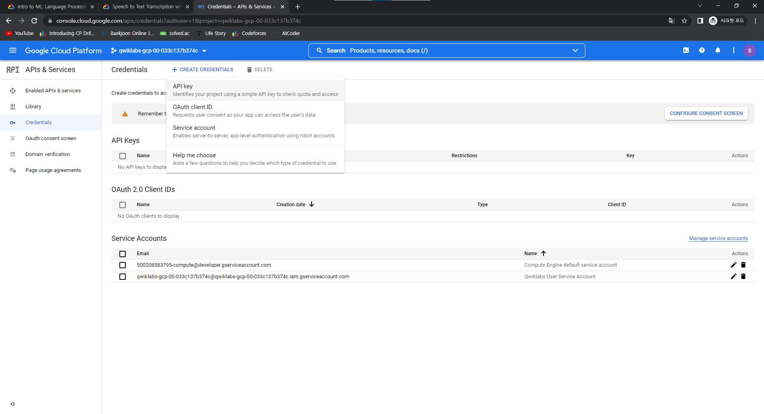Image resolution: width=764 pixels, height=414 pixels.
Task: Bookmark this page with the star icon
Action: click(684, 21)
